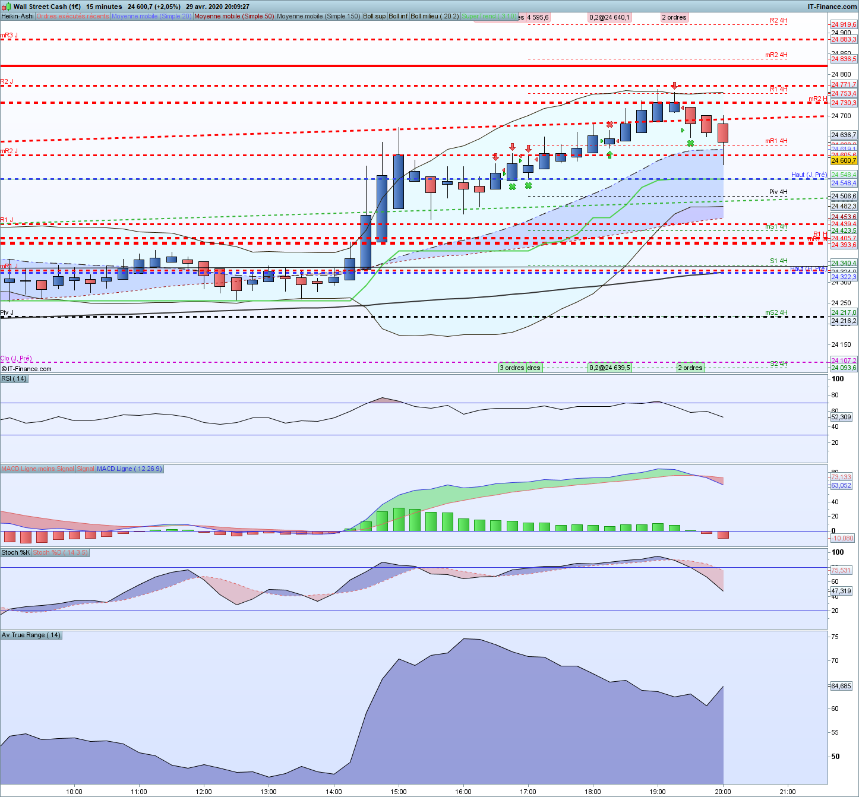The height and width of the screenshot is (797, 859).
Task: Click the Boll inf indicator label
Action: tap(398, 16)
